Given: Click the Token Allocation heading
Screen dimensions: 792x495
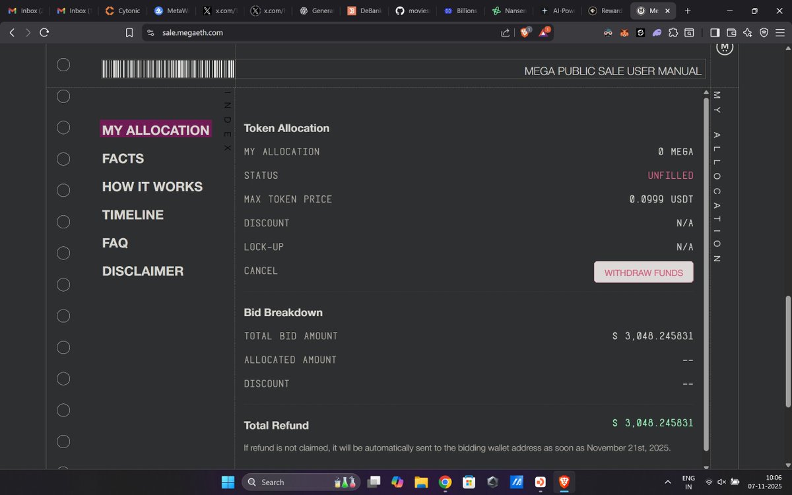Looking at the screenshot, I should click(286, 128).
